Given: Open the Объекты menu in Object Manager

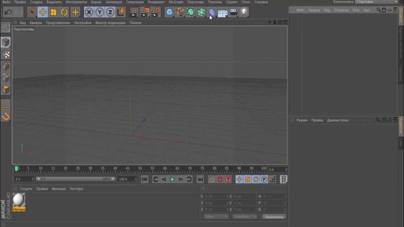Looking at the screenshot, I should pos(341,10).
